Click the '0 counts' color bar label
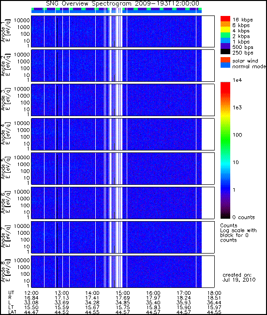 tap(243, 217)
